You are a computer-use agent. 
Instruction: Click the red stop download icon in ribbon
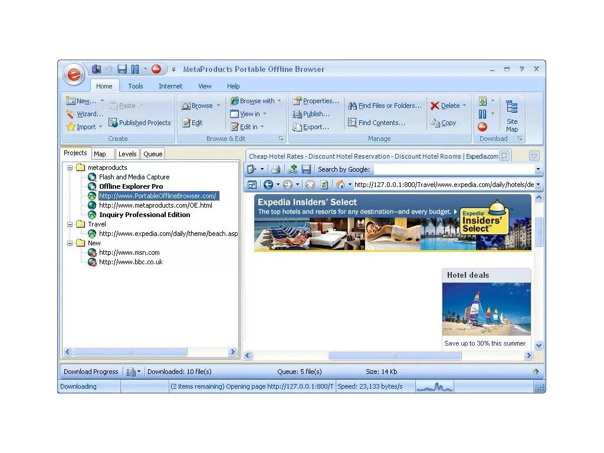[x=482, y=127]
